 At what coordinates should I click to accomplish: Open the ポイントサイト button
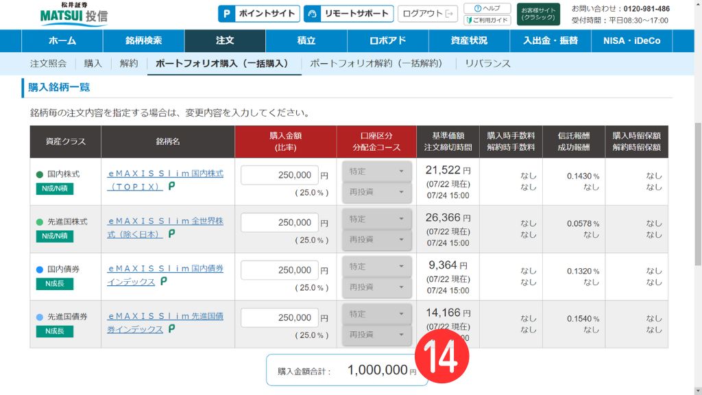tap(258, 14)
